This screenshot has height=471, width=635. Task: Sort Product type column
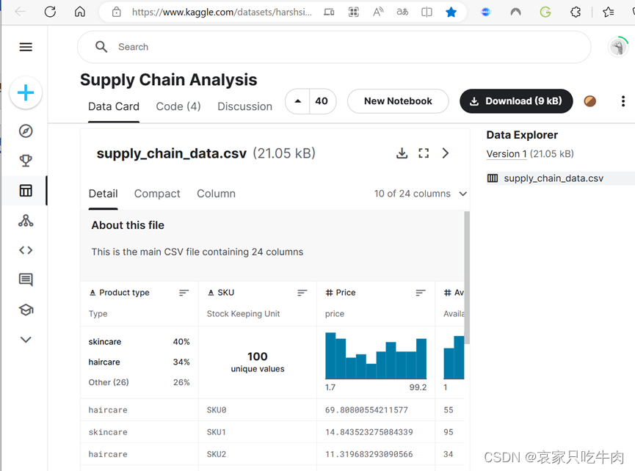184,293
